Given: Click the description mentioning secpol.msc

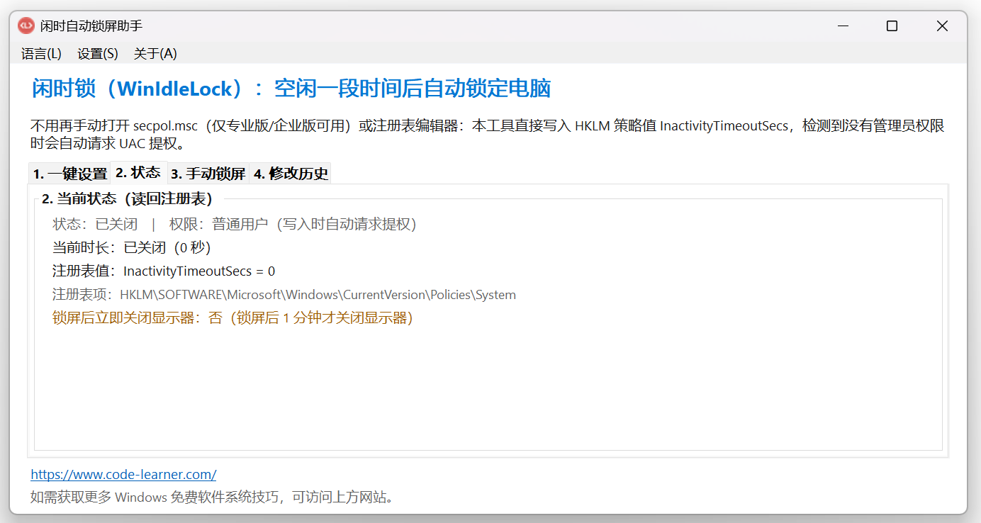Looking at the screenshot, I should 488,135.
